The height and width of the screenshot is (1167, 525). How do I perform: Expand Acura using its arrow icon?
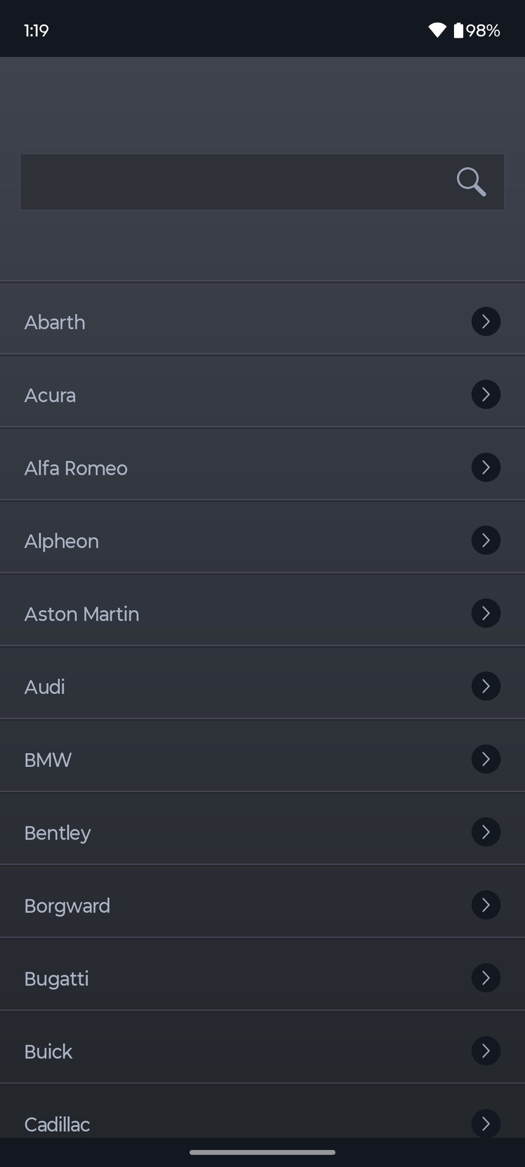(486, 394)
